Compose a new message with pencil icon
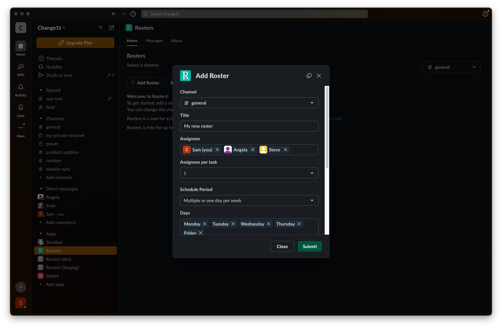 [x=112, y=28]
